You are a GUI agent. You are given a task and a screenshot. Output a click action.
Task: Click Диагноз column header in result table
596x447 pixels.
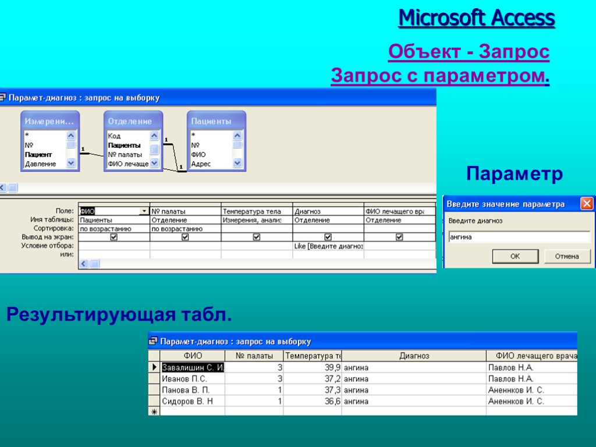pos(414,356)
